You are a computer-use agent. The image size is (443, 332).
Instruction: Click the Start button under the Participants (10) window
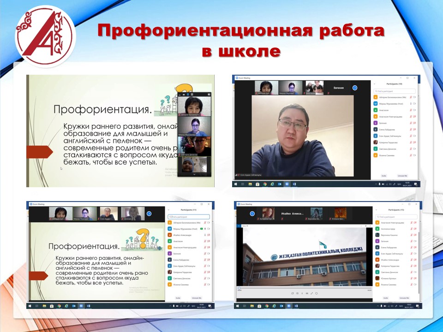click(x=235, y=184)
